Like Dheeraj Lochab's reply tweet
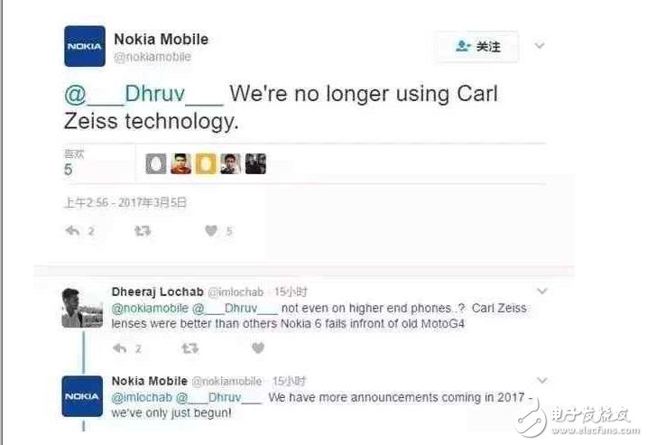This screenshot has height=445, width=647. [258, 348]
